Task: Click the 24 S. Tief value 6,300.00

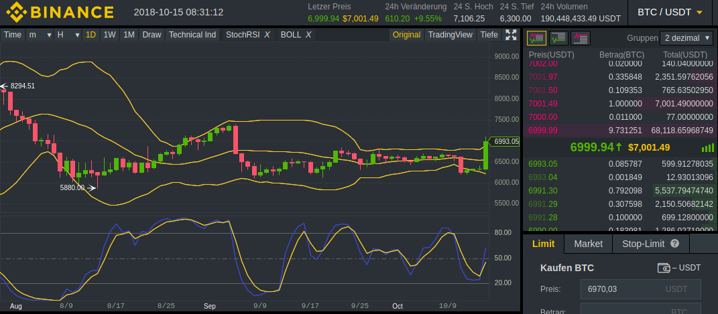Action: point(516,19)
